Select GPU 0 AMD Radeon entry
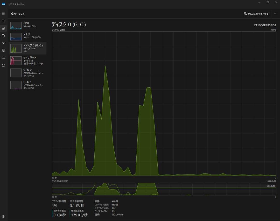 tap(27, 73)
